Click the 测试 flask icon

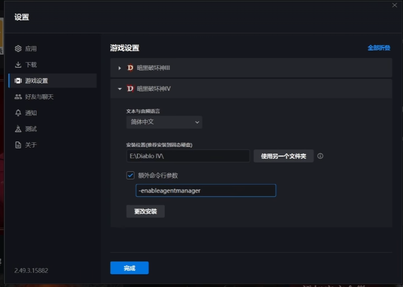coord(18,128)
